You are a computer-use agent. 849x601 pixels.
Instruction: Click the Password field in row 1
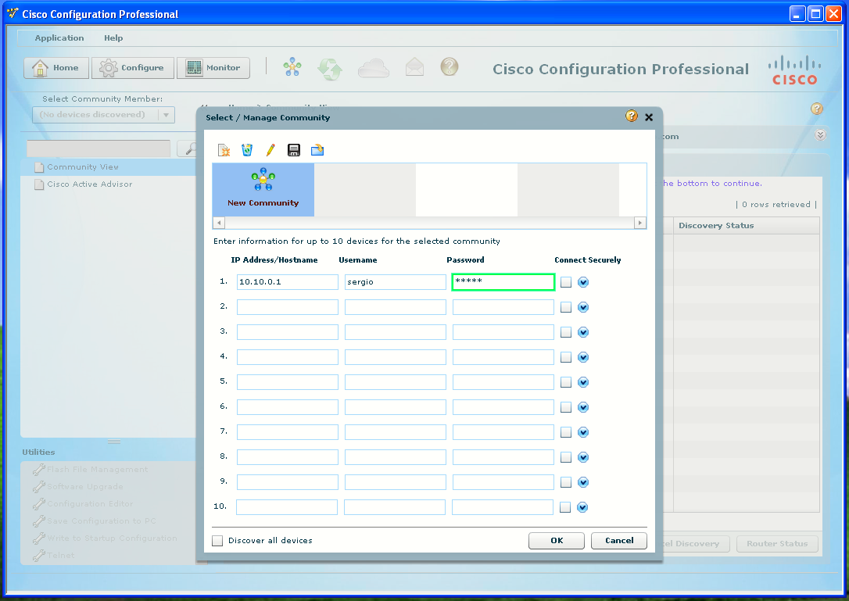coord(503,281)
